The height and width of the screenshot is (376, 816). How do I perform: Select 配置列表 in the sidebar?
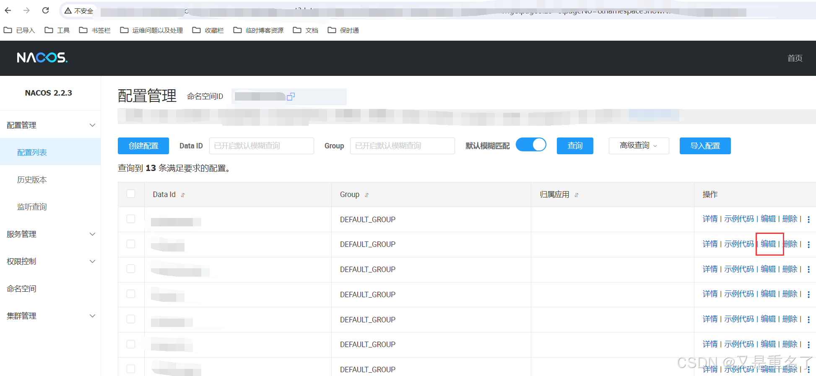[50, 152]
